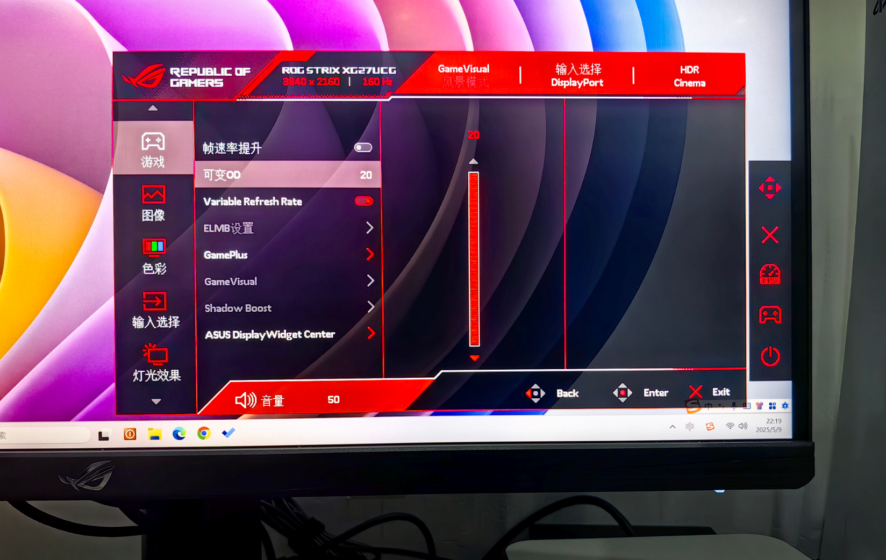Open the blue checkmark To Do app in taskbar

228,433
